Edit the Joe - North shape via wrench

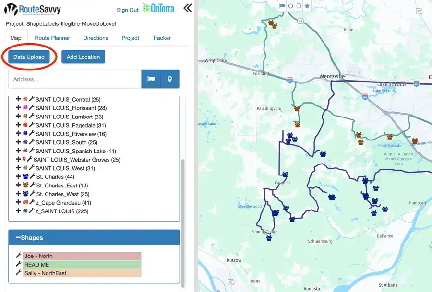point(18,256)
